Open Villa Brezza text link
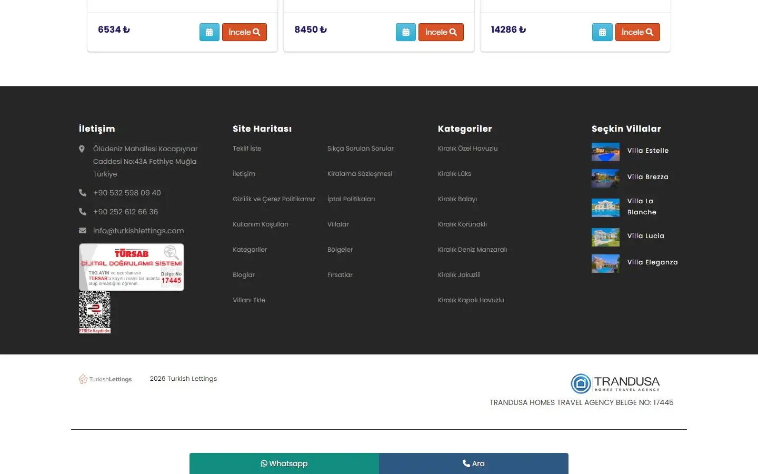Viewport: 758px width, 474px height. click(648, 177)
